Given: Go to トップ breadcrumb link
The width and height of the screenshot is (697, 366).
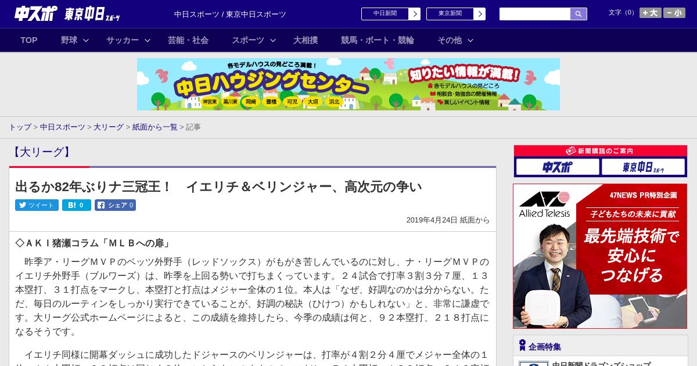Looking at the screenshot, I should pos(20,127).
